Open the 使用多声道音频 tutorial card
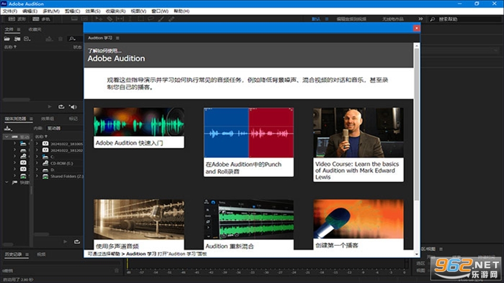Image resolution: width=504 pixels, height=283 pixels. (139, 225)
